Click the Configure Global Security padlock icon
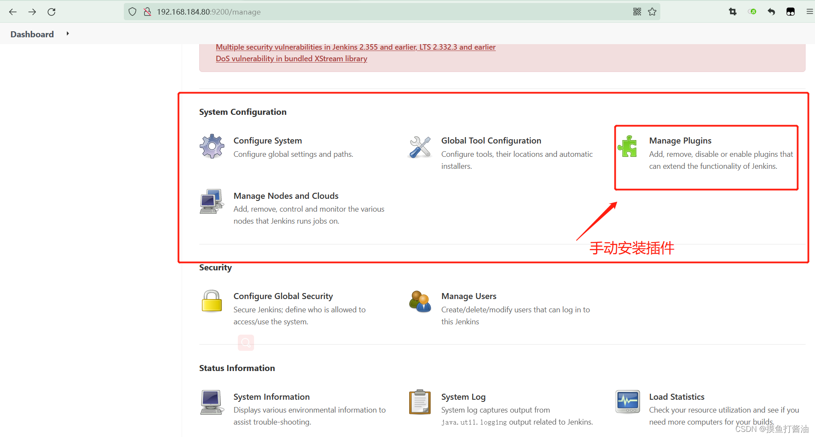 [212, 301]
